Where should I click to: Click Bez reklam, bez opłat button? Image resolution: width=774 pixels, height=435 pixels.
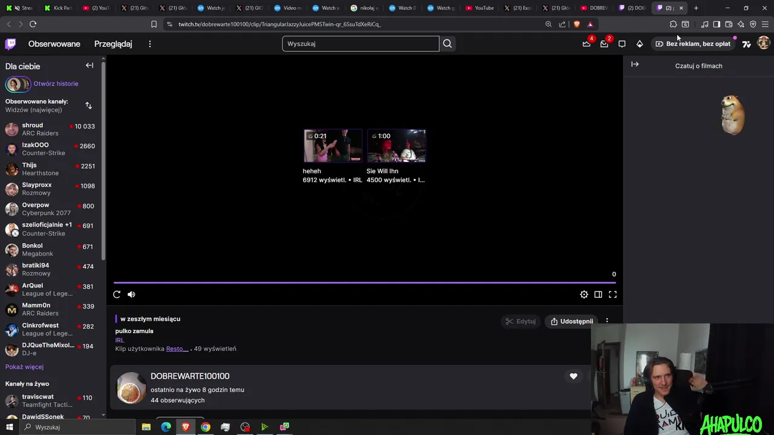693,43
